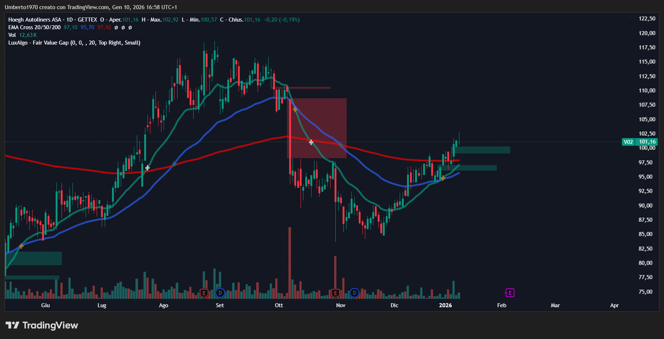Click the 2026 label on the time axis
Viewport: 664px width, 339px height.
(445, 305)
